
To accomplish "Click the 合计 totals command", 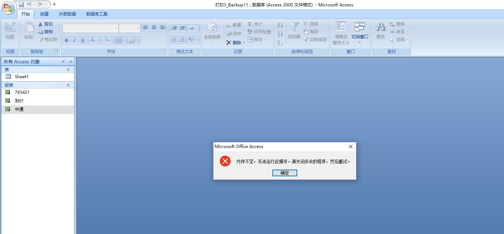I will coord(255,24).
